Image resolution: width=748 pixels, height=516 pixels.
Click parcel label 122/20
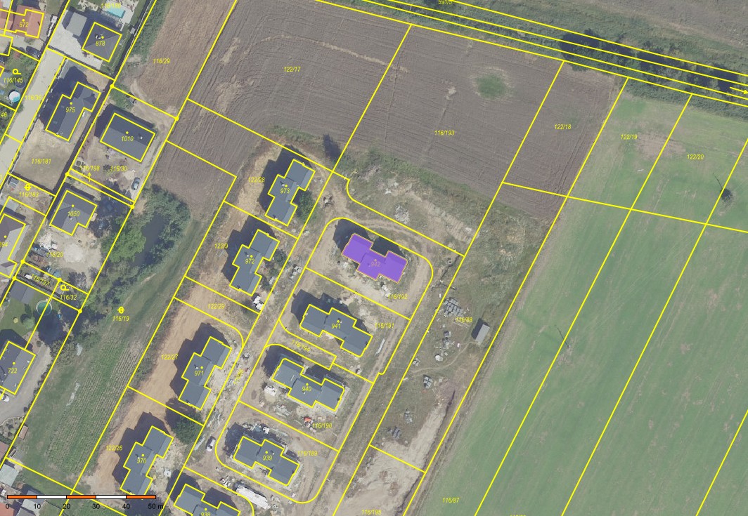point(695,157)
